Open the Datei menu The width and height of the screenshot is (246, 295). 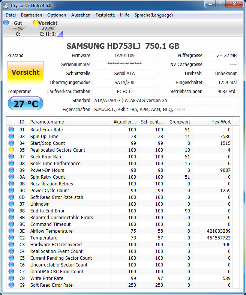coord(10,15)
